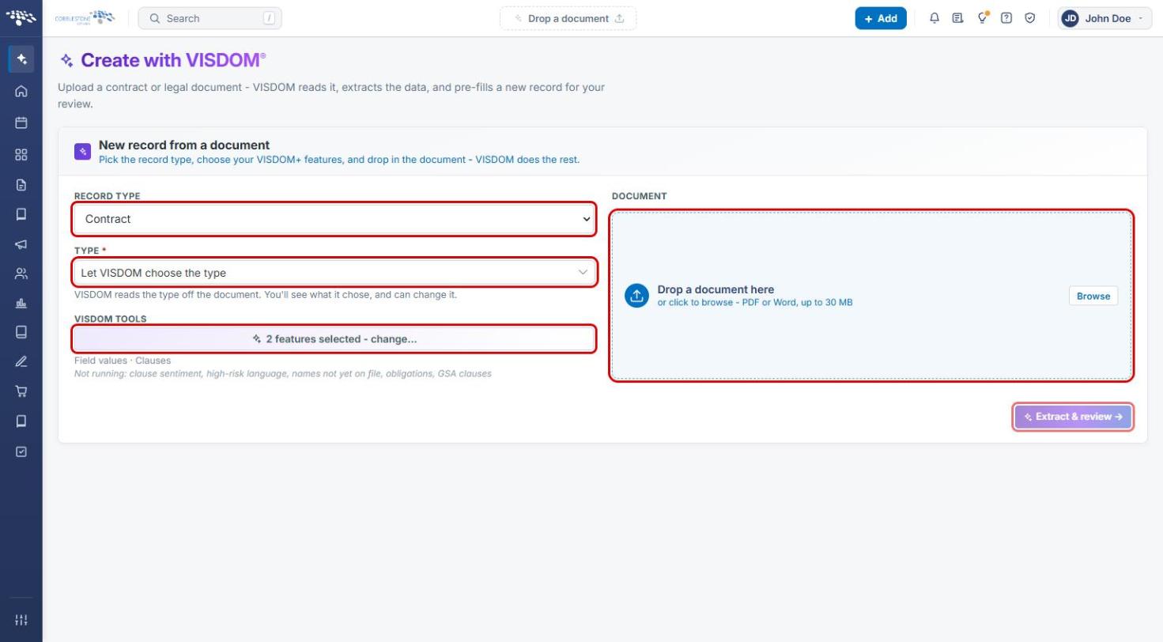Click the blue Add button
Viewport: 1163px width, 642px height.
click(x=881, y=18)
